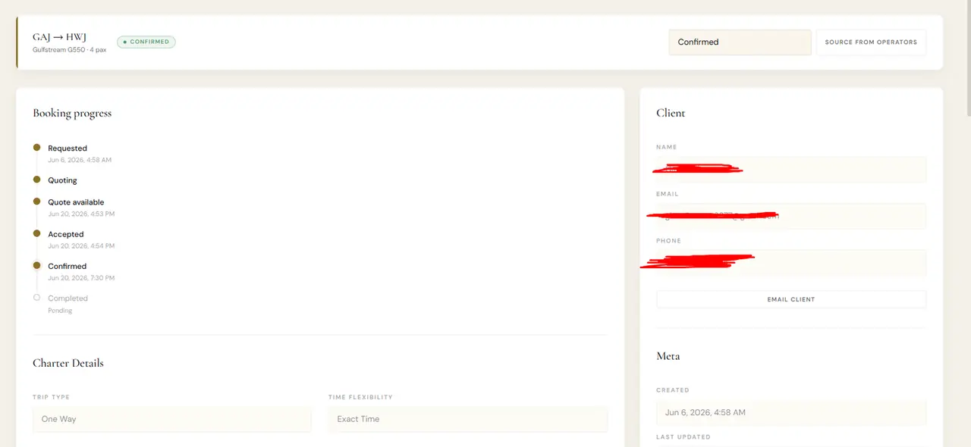Click the client Name field
This screenshot has height=447, width=971.
(x=791, y=169)
